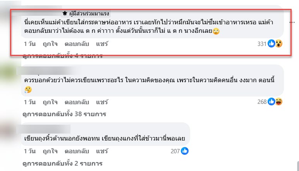Click the thinking emoji in second comment
The image size is (299, 171).
pos(28,90)
